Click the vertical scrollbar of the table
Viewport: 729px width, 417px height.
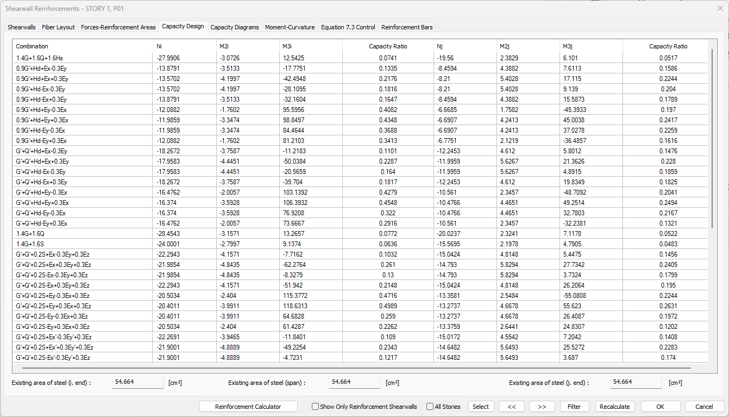click(712, 136)
